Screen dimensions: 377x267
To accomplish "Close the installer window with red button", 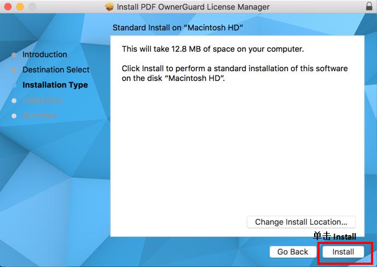I will [x=8, y=7].
